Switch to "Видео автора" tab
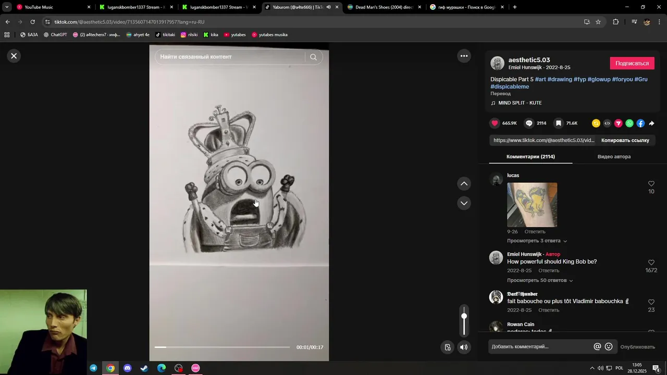667x375 pixels. pyautogui.click(x=614, y=157)
